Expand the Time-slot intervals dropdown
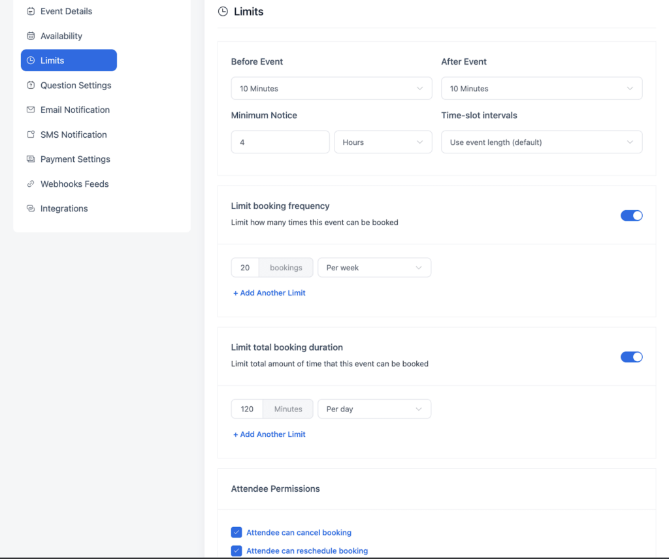This screenshot has height=559, width=669. point(541,142)
